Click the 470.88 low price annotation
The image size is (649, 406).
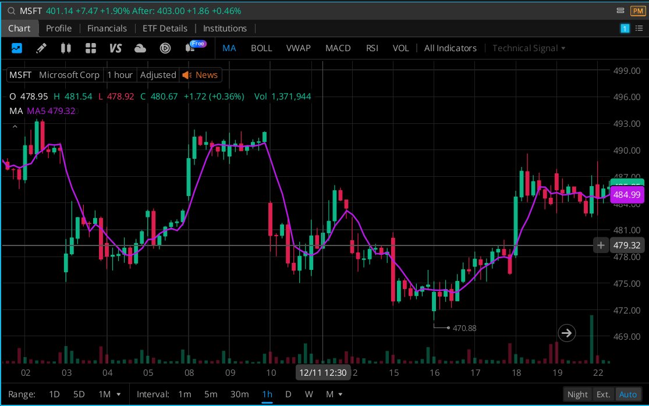pyautogui.click(x=464, y=328)
